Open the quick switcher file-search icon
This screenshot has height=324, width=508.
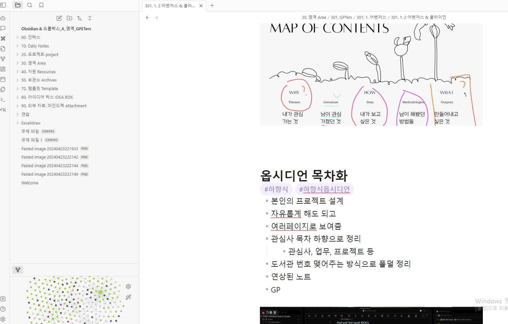coord(3,49)
